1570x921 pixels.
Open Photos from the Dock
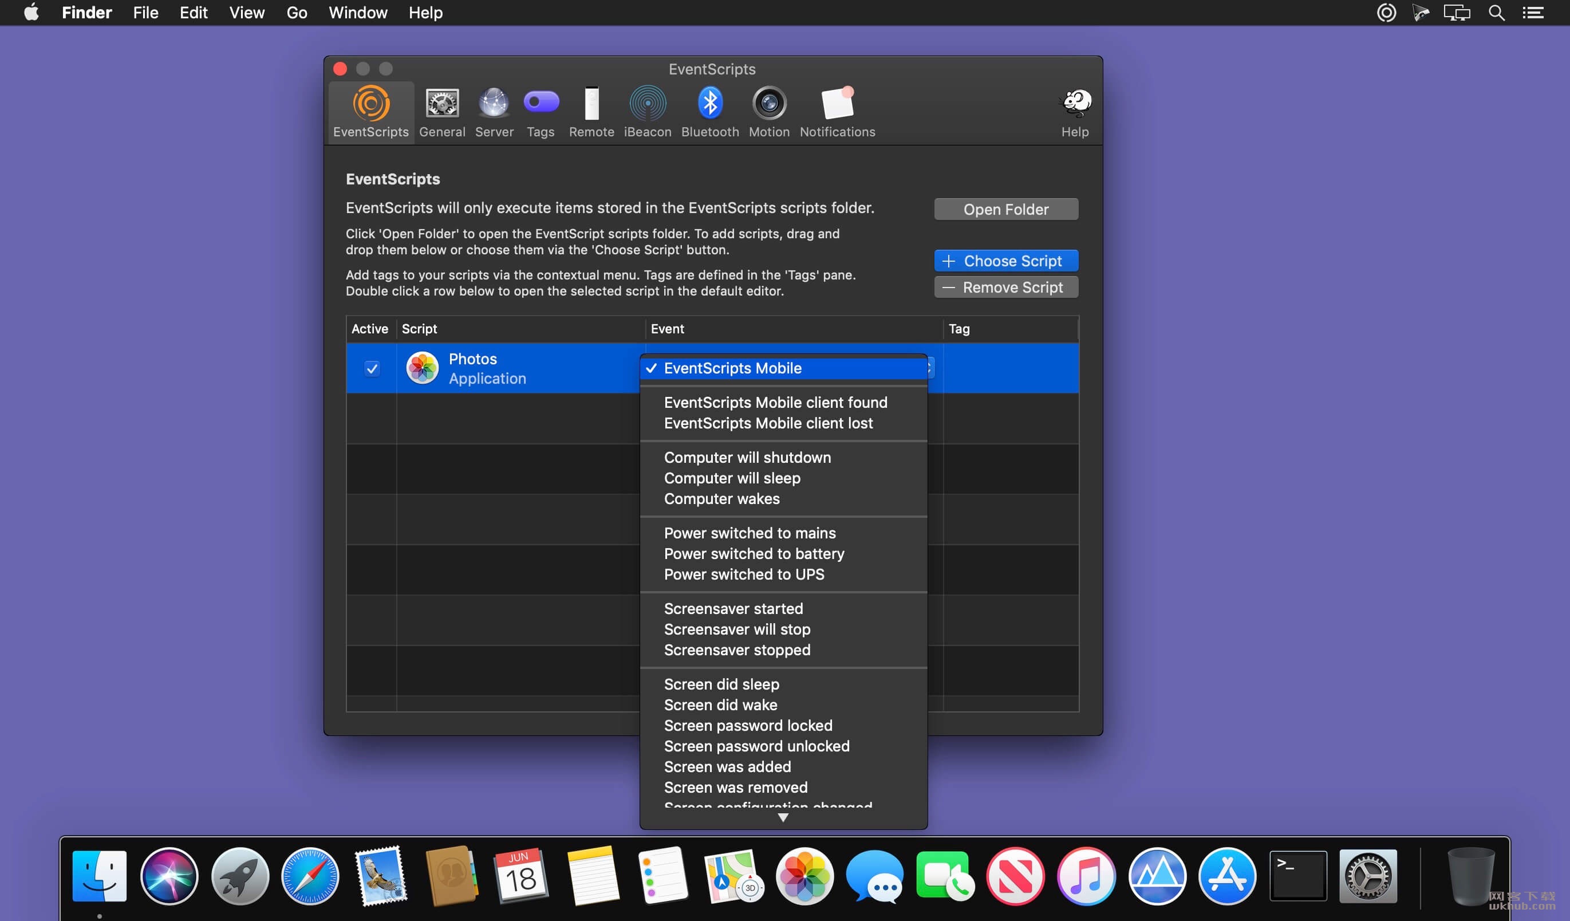click(x=804, y=876)
